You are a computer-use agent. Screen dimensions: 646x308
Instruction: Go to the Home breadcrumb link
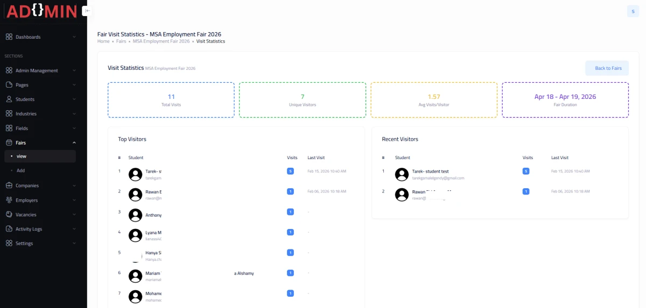coord(103,41)
